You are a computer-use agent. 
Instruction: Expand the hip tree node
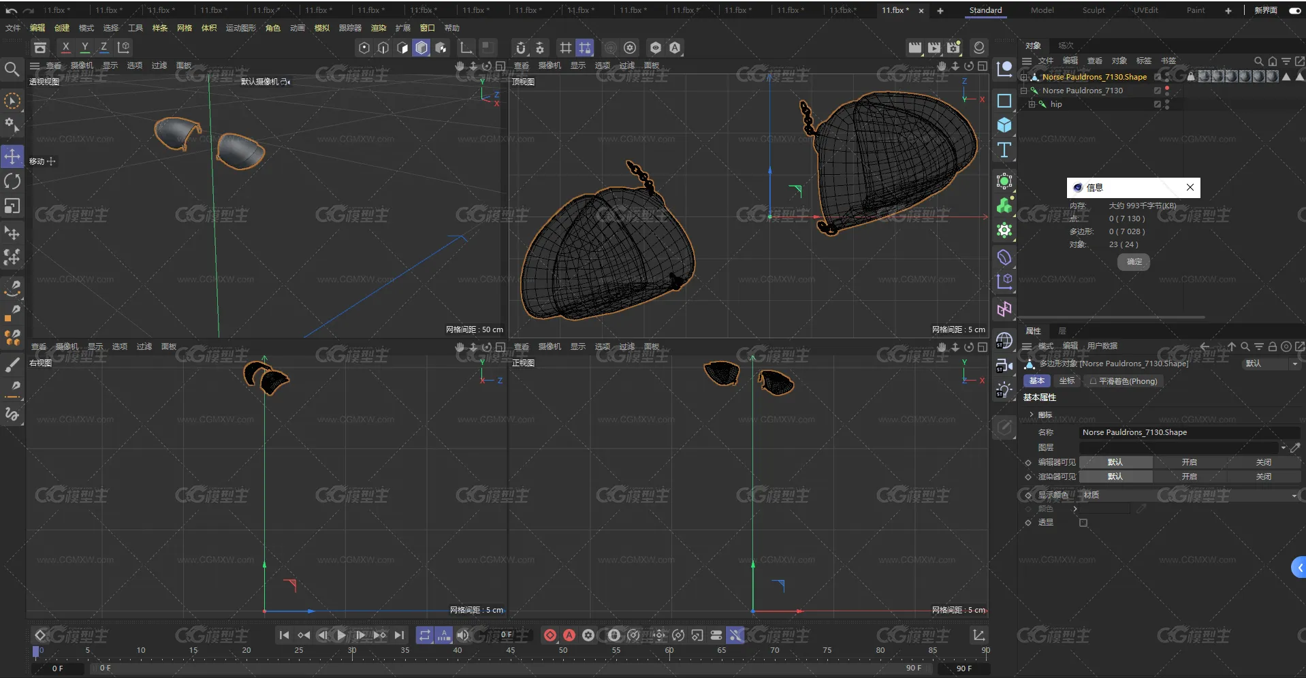tap(1032, 104)
